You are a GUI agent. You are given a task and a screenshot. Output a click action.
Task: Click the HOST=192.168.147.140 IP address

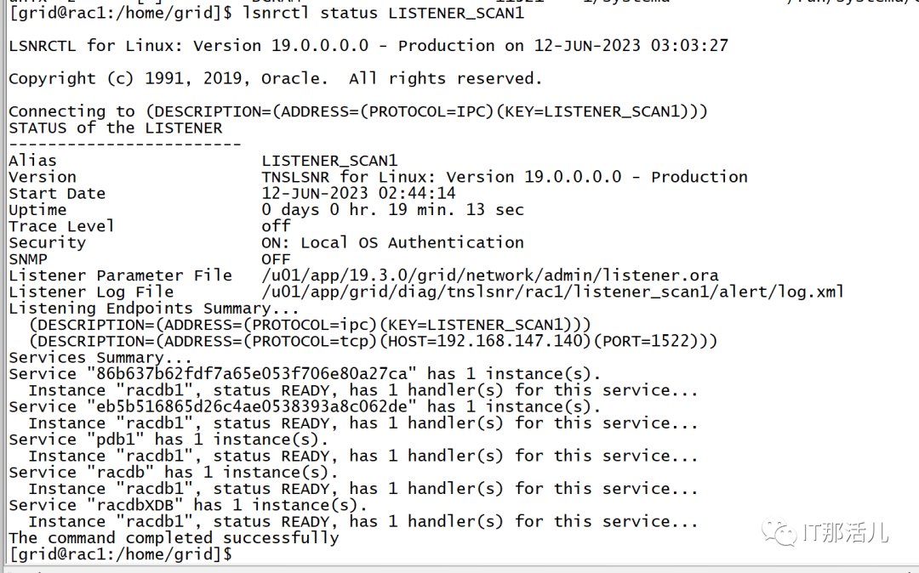485,341
